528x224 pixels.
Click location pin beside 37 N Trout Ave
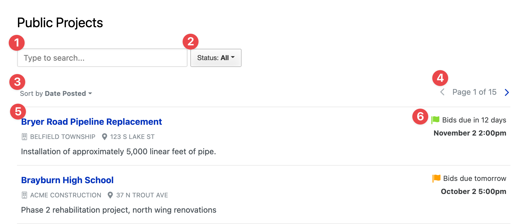pos(110,195)
